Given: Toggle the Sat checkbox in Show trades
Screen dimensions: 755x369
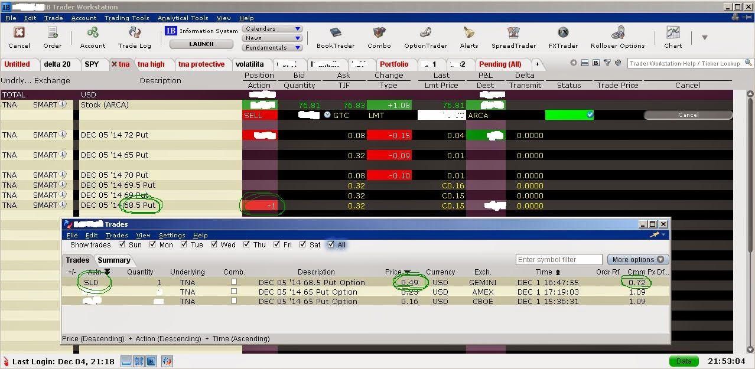Looking at the screenshot, I should coord(303,244).
